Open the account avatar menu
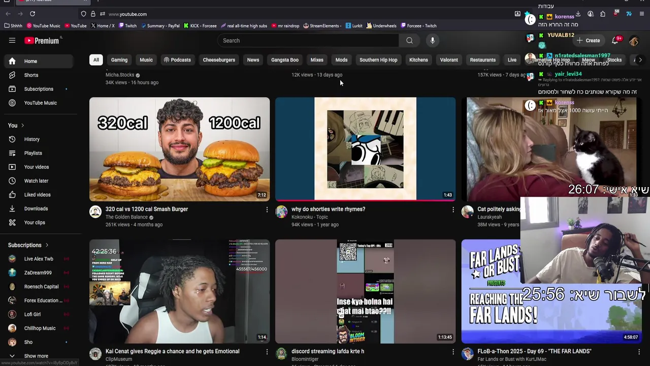 (634, 41)
